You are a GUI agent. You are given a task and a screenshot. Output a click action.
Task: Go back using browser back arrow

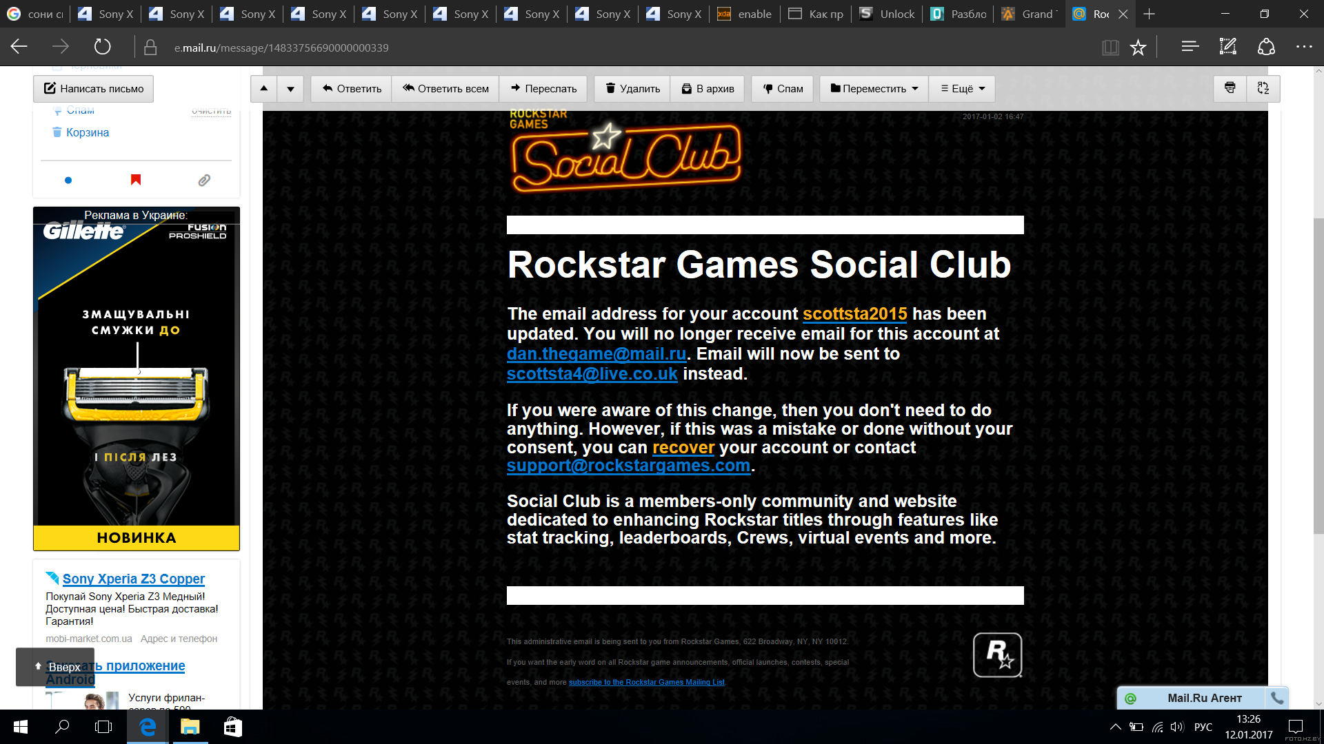tap(19, 47)
